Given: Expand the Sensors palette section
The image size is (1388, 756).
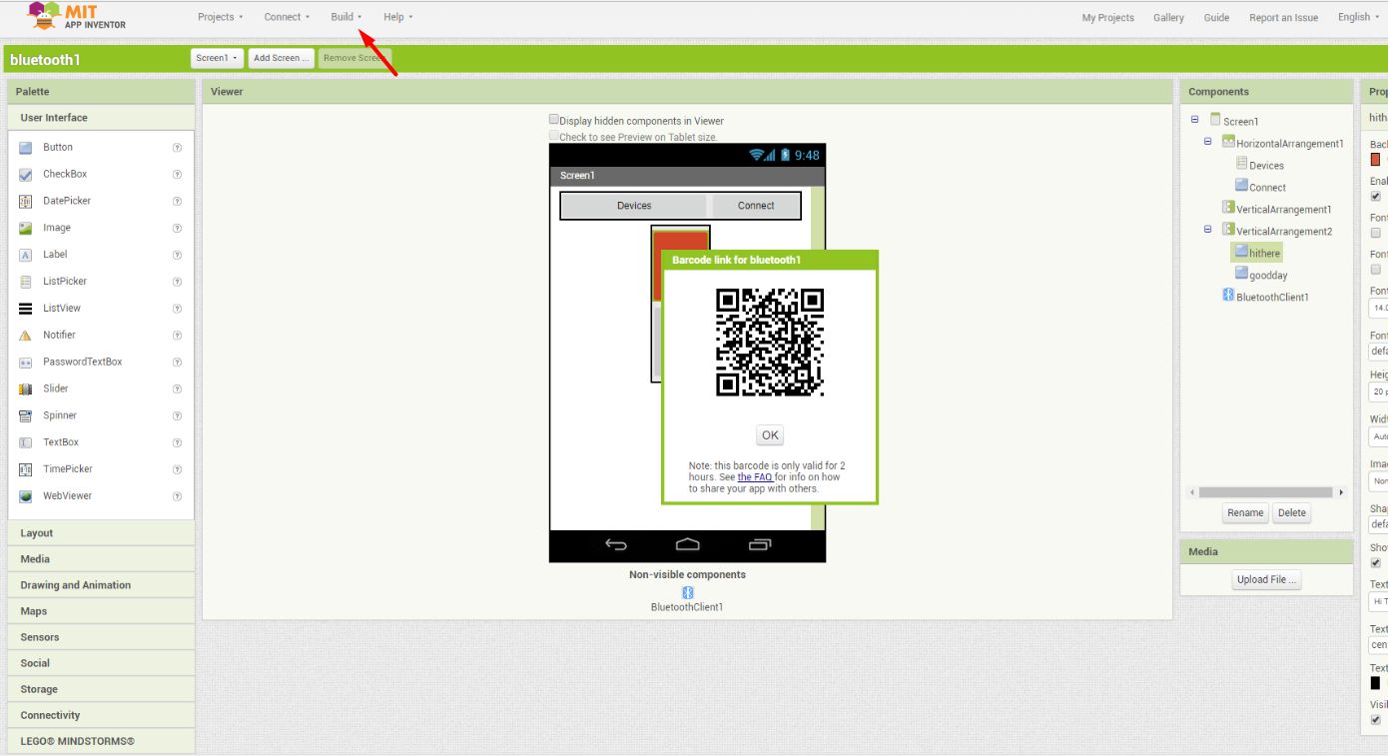Looking at the screenshot, I should tap(101, 637).
